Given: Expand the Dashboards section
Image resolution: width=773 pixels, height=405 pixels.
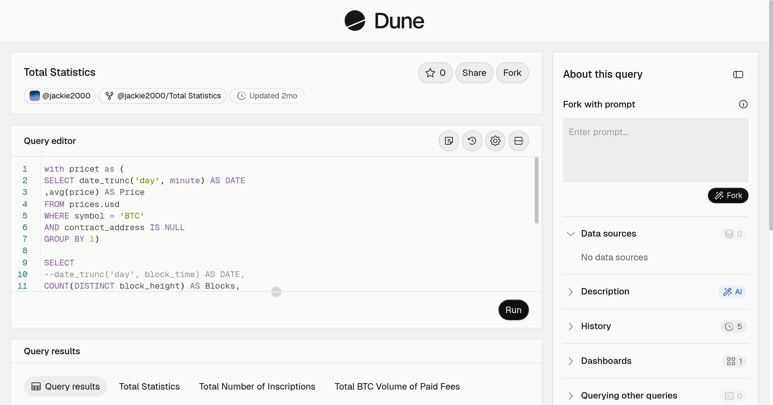Looking at the screenshot, I should tap(570, 361).
